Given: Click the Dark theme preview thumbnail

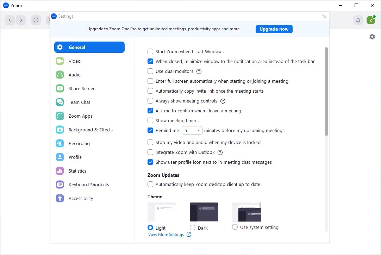Looking at the screenshot, I should pos(204,212).
